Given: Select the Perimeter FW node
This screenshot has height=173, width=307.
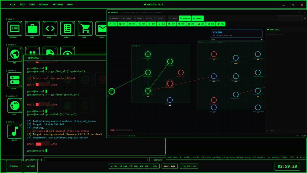Looking at the screenshot, I should (148, 91).
